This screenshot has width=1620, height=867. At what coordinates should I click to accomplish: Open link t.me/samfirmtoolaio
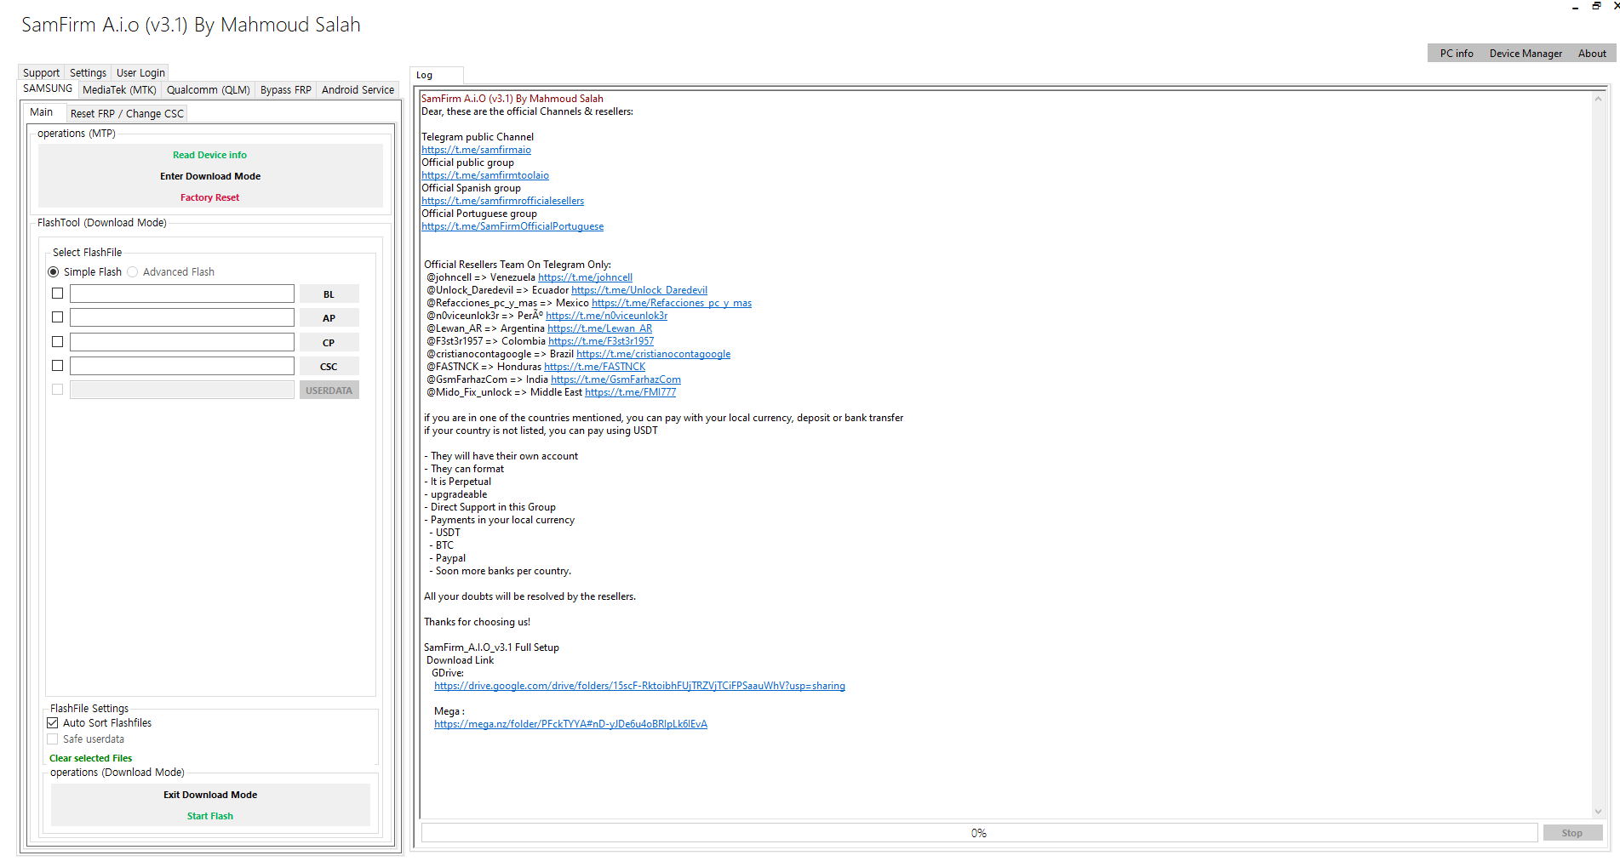pyautogui.click(x=485, y=175)
